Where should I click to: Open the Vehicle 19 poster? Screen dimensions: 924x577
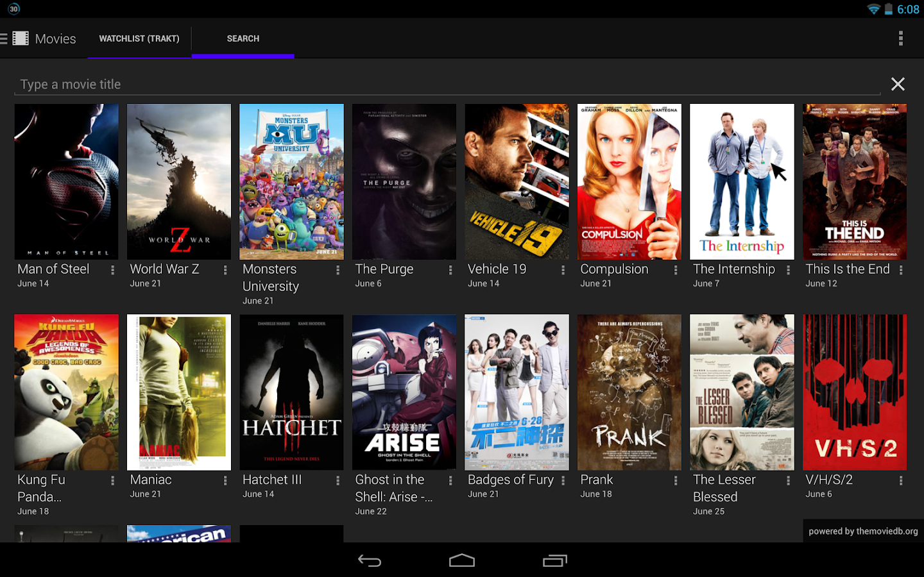coord(517,181)
